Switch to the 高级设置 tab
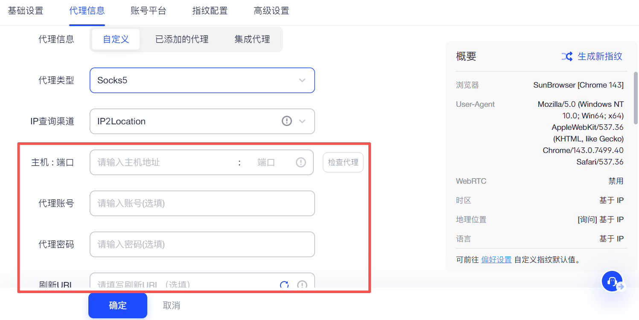The width and height of the screenshot is (639, 320). pos(271,11)
